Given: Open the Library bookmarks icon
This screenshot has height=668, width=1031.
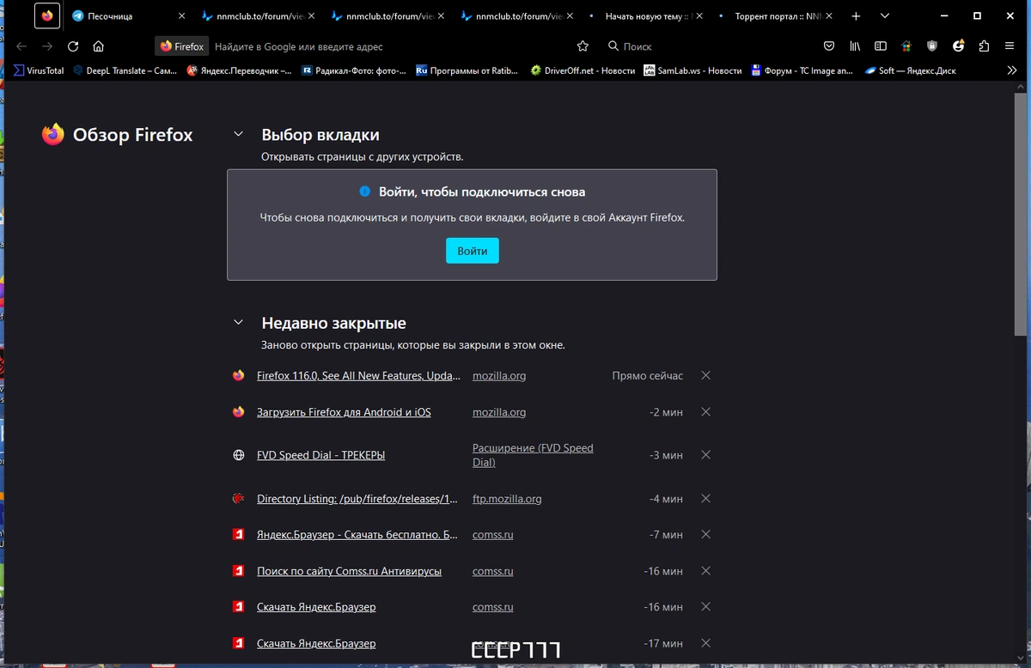Looking at the screenshot, I should pyautogui.click(x=855, y=46).
